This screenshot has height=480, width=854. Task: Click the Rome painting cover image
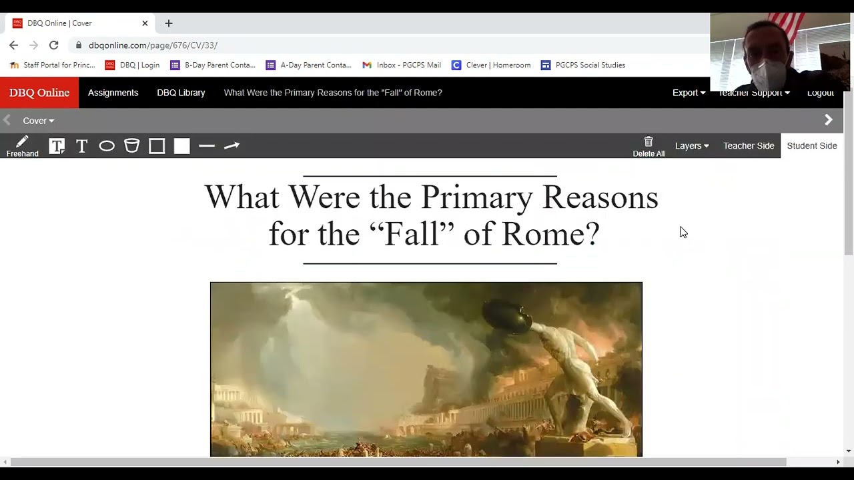[426, 369]
